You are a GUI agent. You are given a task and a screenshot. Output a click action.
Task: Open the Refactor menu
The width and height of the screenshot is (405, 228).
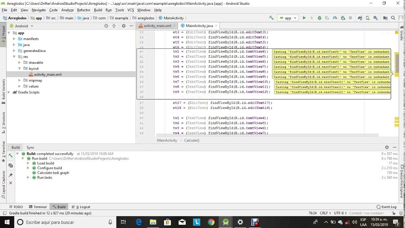84,10
